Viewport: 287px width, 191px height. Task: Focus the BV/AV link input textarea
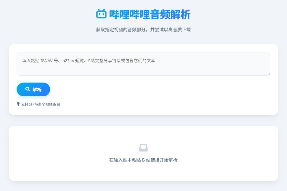(143, 64)
